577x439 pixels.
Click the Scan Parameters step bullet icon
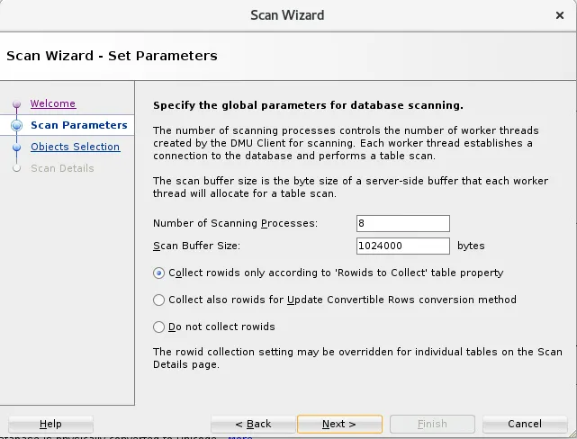click(x=16, y=126)
